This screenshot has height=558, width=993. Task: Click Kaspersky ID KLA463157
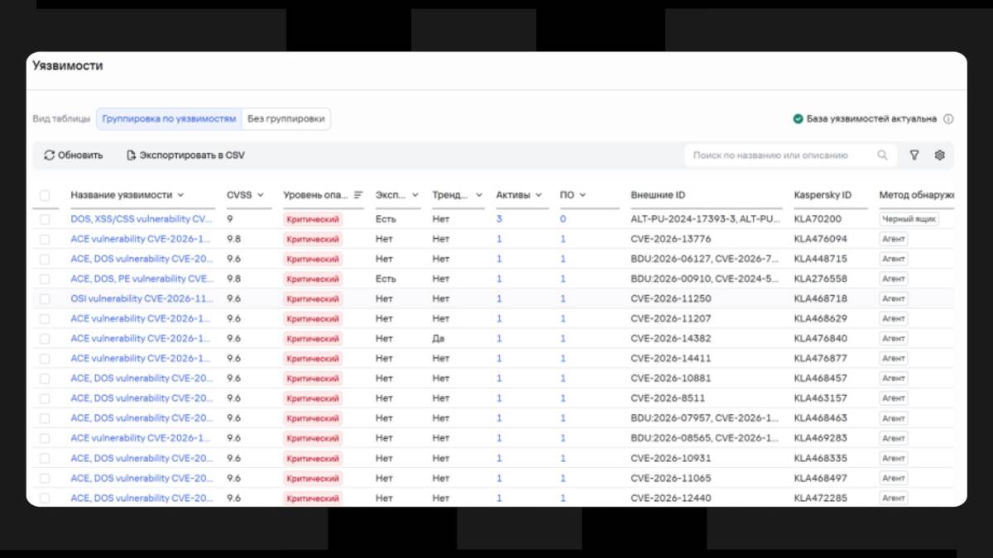[821, 398]
